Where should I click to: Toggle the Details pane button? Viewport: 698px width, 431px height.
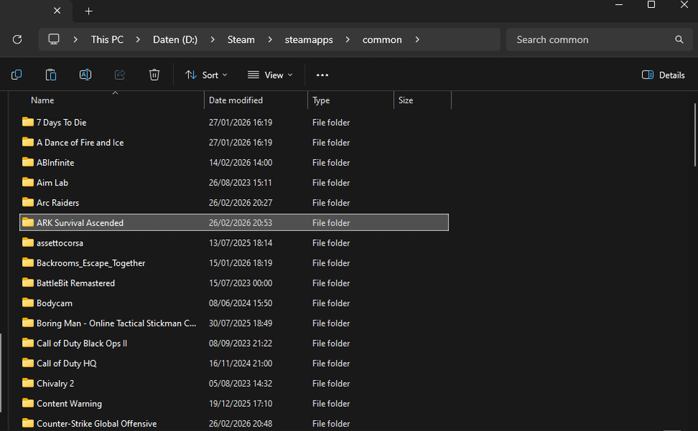pyautogui.click(x=663, y=75)
